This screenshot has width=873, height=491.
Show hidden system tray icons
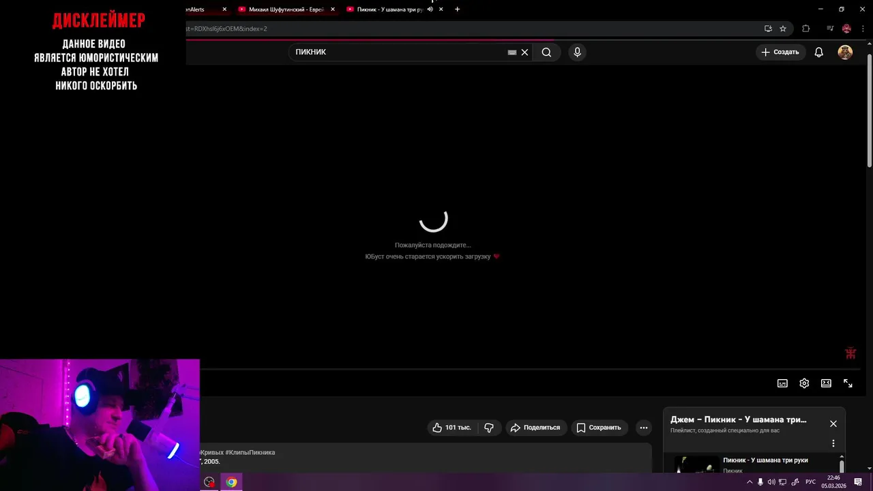pyautogui.click(x=750, y=482)
